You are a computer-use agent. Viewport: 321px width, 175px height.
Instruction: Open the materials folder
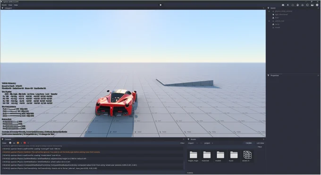click(x=207, y=157)
